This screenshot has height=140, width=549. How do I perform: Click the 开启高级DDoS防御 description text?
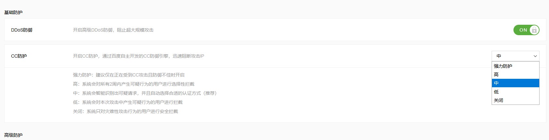113,30
